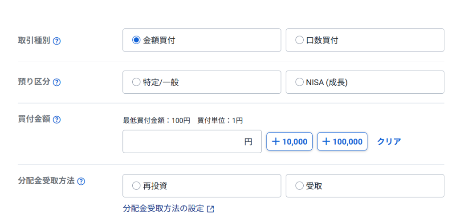
Task: Click the 最低買付金額 100円 note text
Action: click(156, 120)
